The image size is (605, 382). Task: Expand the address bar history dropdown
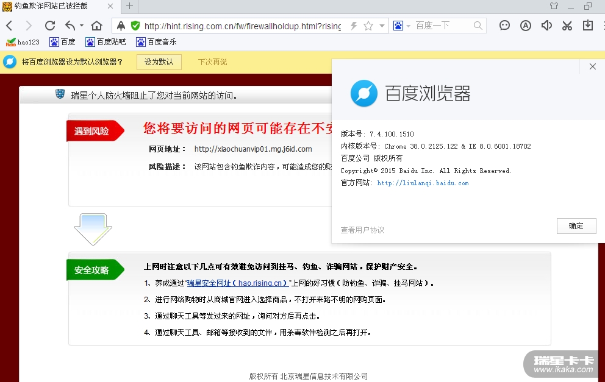click(382, 26)
